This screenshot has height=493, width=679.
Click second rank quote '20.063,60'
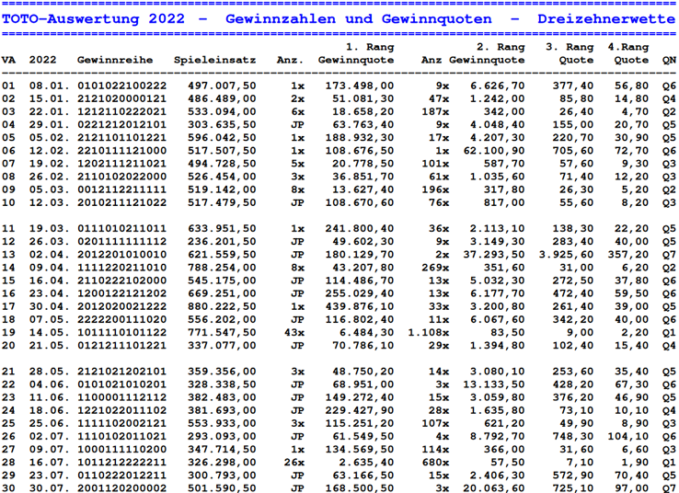[494, 487]
